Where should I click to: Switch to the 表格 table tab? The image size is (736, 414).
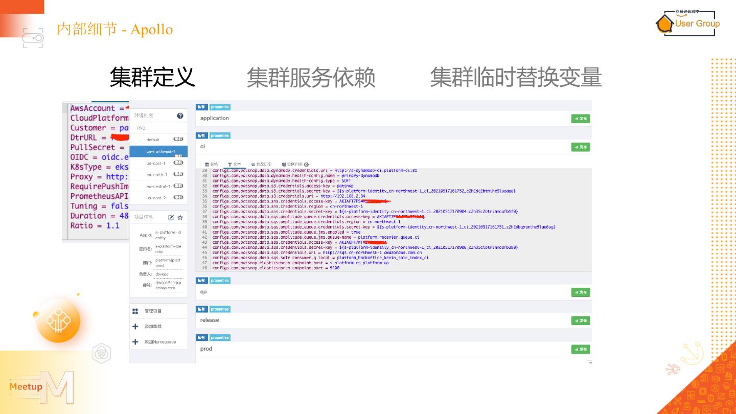pyautogui.click(x=212, y=164)
